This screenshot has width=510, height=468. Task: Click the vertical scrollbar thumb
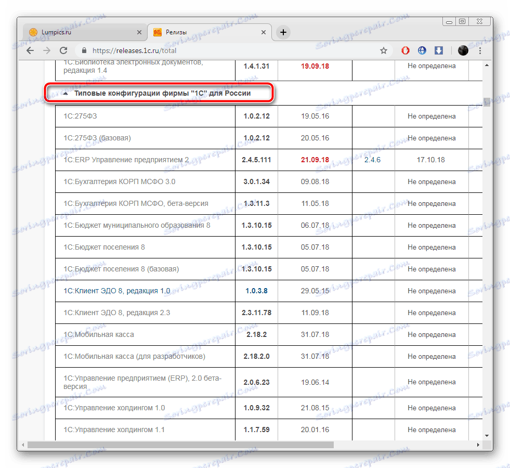coord(487,102)
